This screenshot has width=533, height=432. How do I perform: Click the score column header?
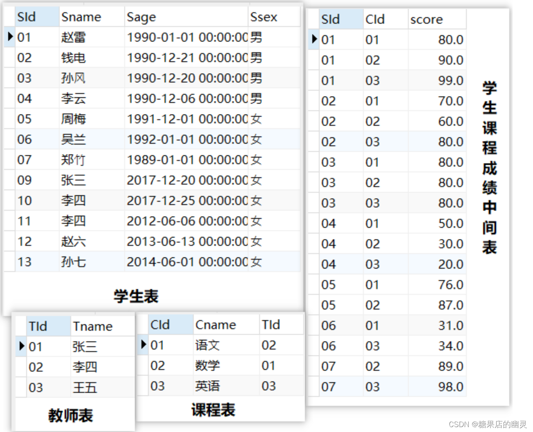(437, 19)
